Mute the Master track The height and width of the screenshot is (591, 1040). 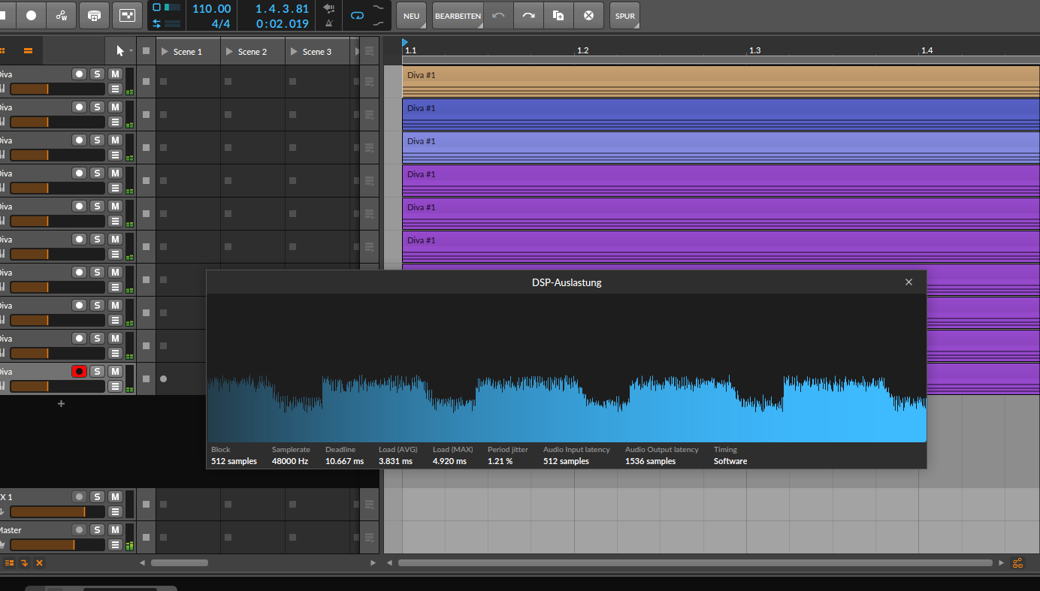115,529
